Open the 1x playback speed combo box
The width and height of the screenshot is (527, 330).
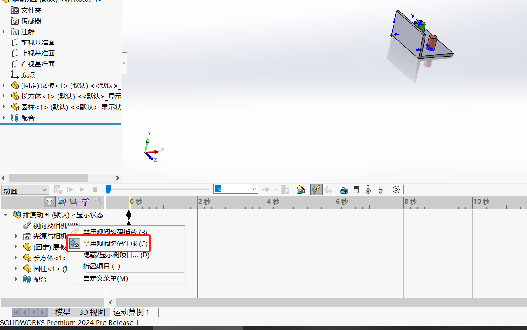(x=236, y=189)
